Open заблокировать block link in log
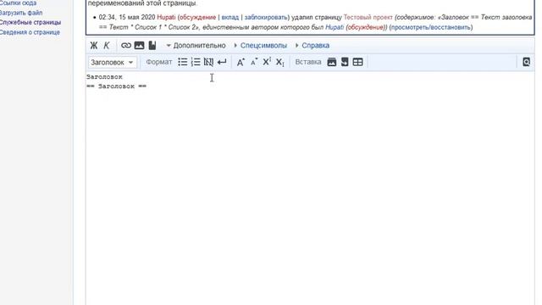This screenshot has height=305, width=542. (266, 17)
